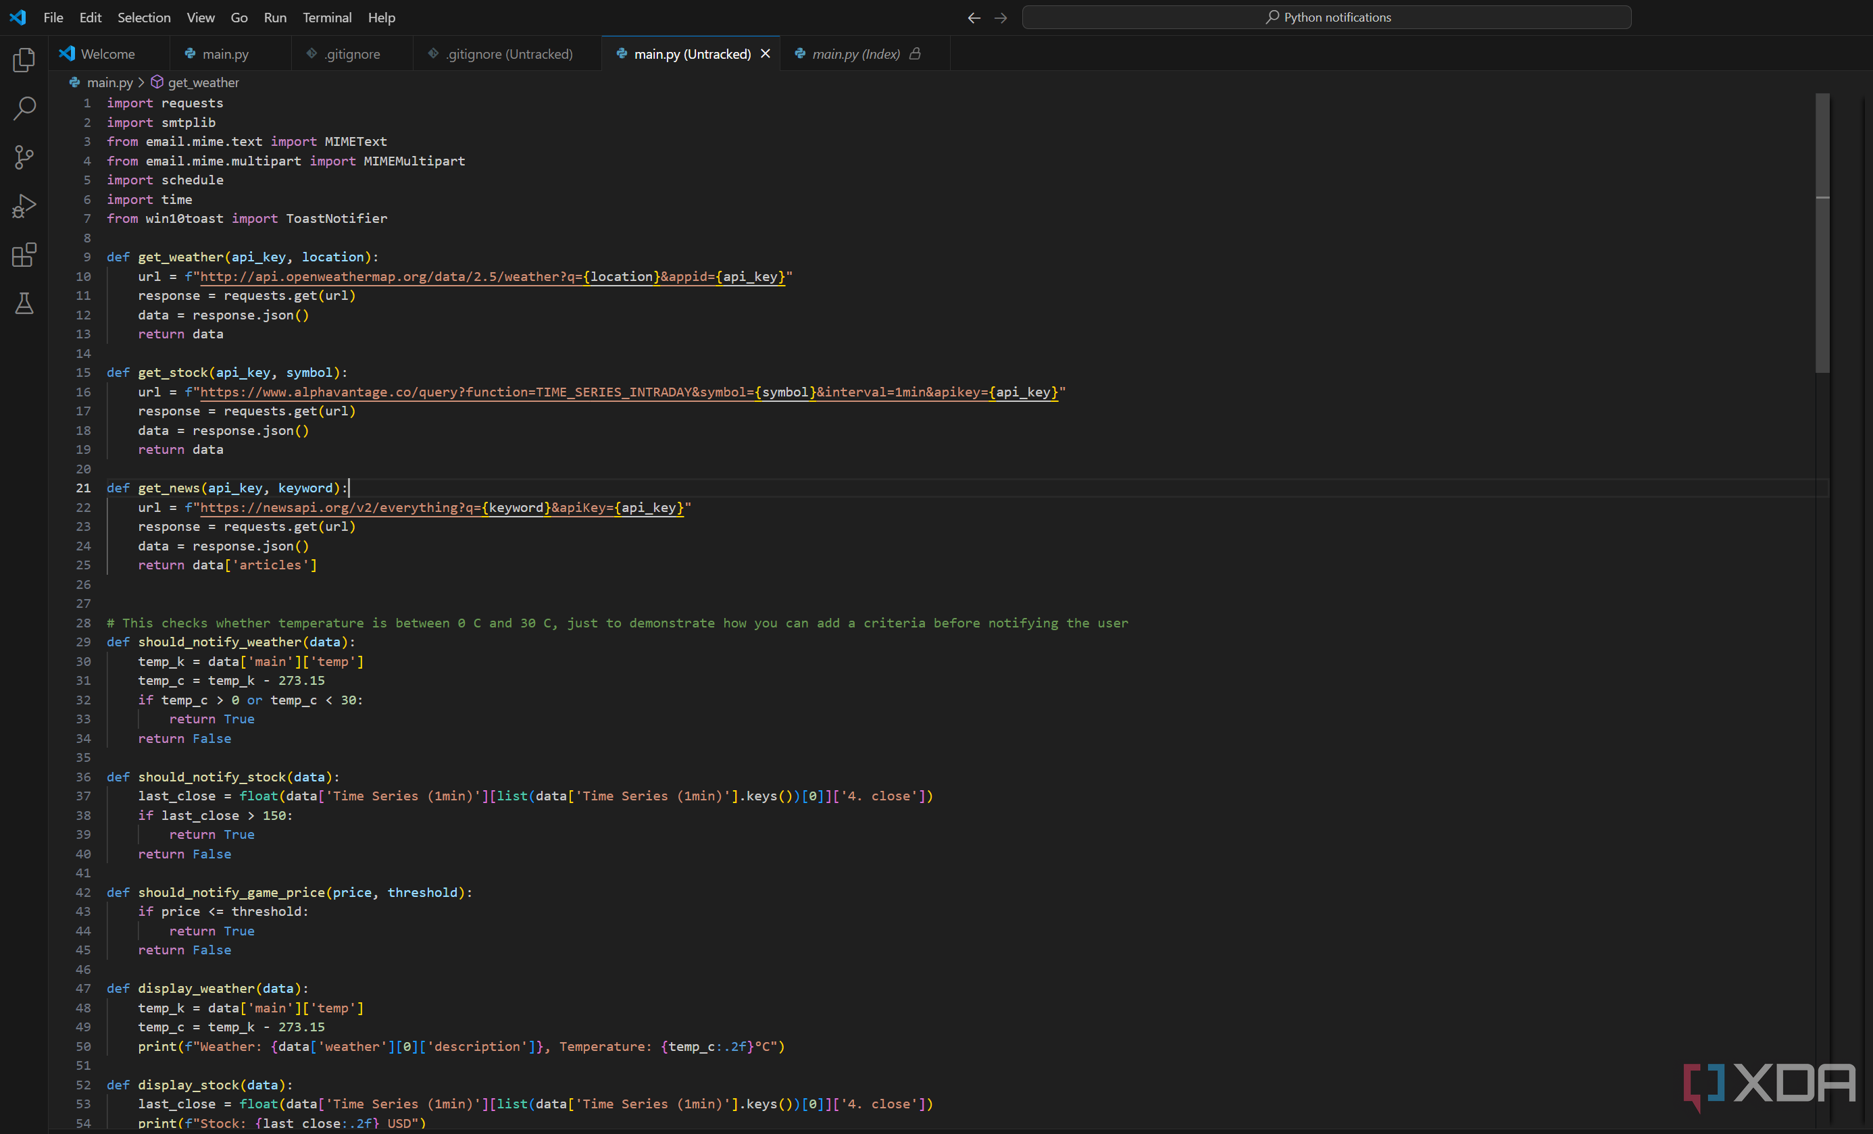Go back with the left arrow

click(974, 18)
